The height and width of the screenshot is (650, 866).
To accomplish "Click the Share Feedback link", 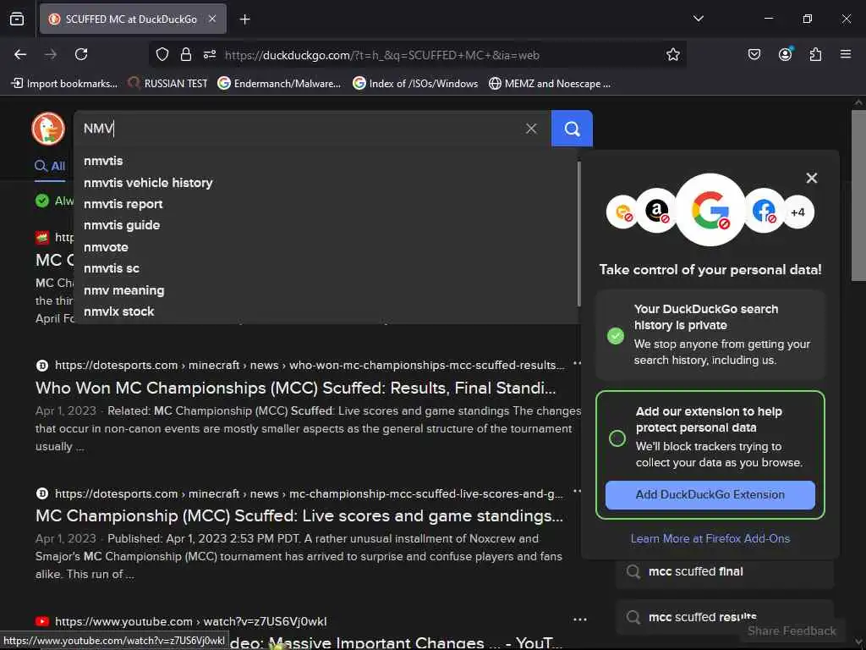I will 792,631.
